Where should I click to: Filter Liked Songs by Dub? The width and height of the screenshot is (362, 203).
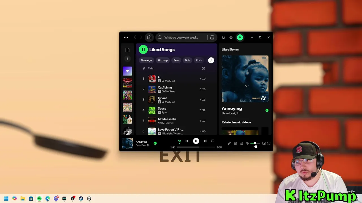[188, 60]
